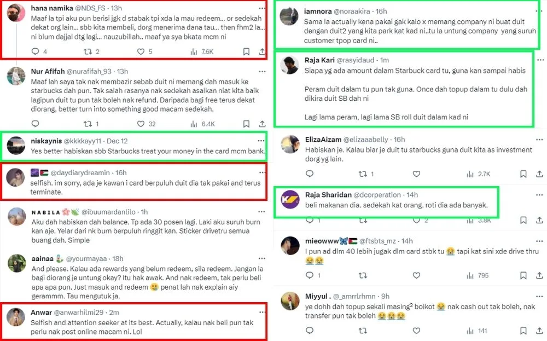Reply to hana namika's tweet
The height and width of the screenshot is (341, 547).
tap(36, 51)
